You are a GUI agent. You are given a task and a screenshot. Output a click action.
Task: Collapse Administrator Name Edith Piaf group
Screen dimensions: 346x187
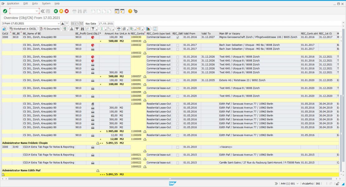tap(97, 171)
